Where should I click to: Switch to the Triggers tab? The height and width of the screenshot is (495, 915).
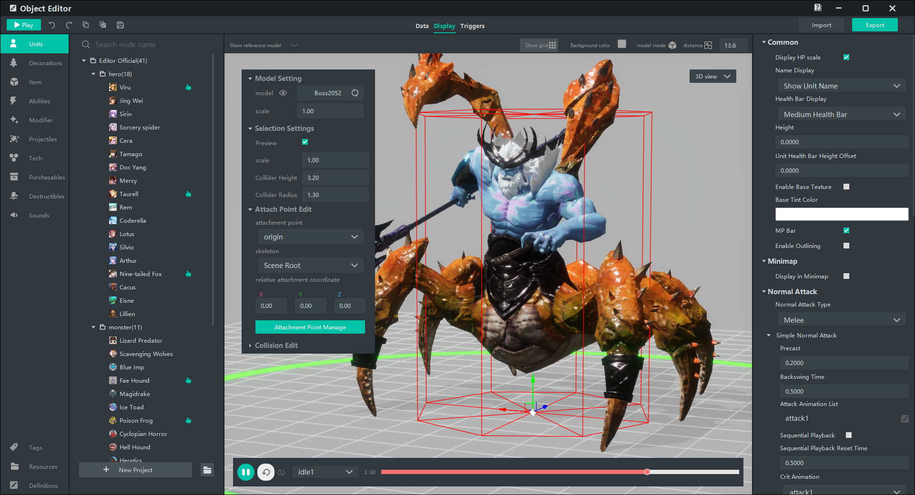[472, 26]
